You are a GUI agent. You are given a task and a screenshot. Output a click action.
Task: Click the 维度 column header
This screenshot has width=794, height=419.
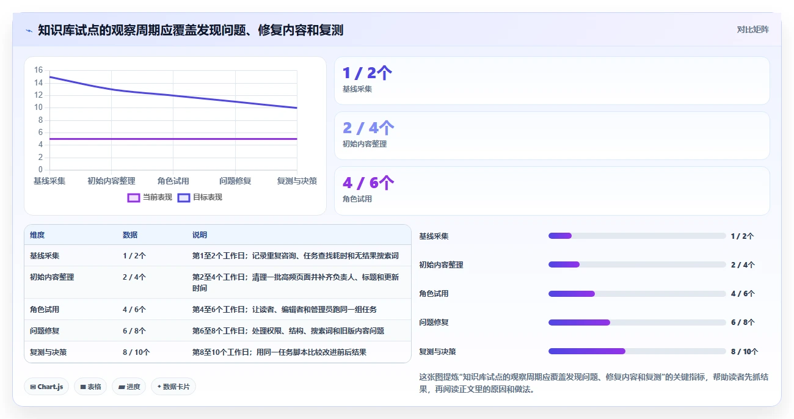[37, 235]
